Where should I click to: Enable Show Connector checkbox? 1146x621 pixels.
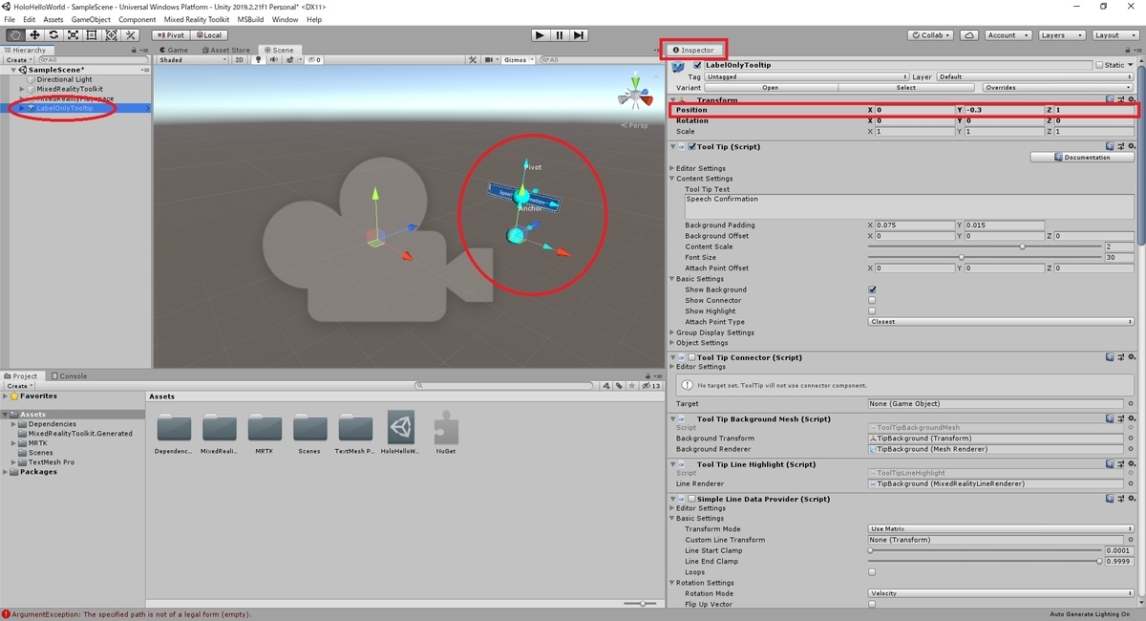[x=872, y=300]
